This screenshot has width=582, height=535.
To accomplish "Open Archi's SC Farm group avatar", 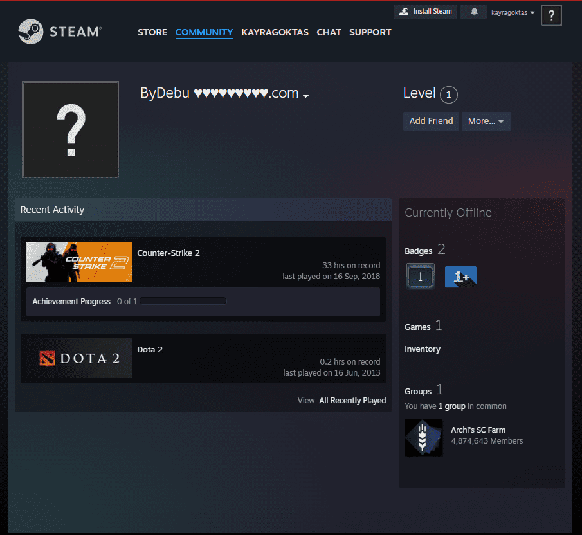I will point(423,438).
